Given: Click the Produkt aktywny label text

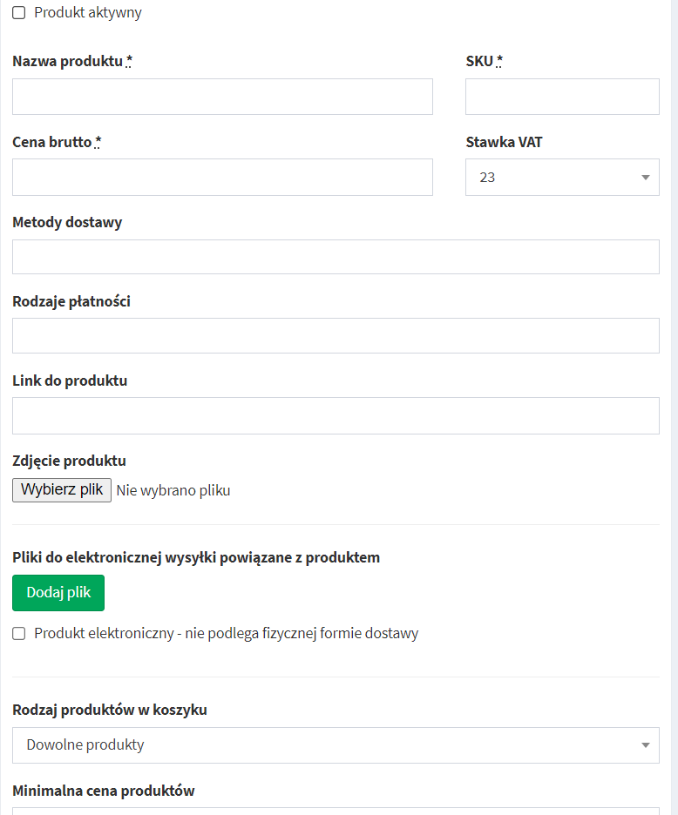Looking at the screenshot, I should pyautogui.click(x=88, y=13).
